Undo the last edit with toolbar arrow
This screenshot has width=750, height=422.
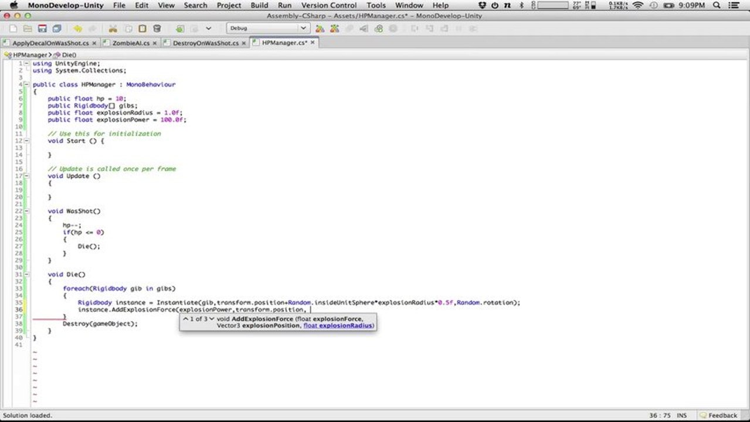77,28
